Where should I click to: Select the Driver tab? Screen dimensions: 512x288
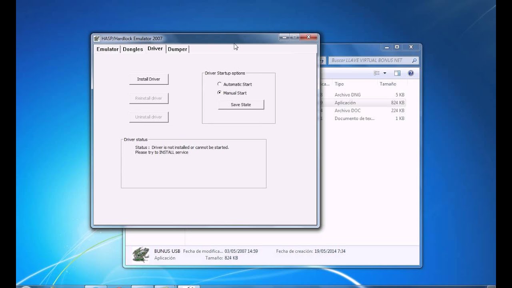click(155, 49)
